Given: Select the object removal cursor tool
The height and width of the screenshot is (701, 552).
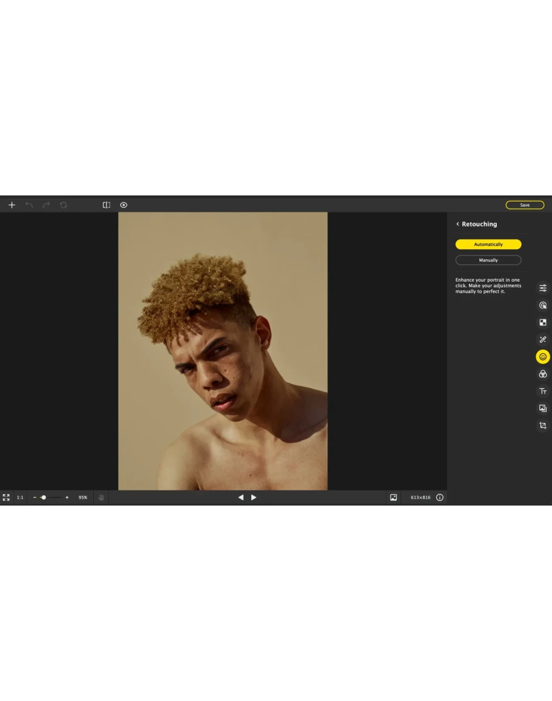Looking at the screenshot, I should [x=543, y=305].
